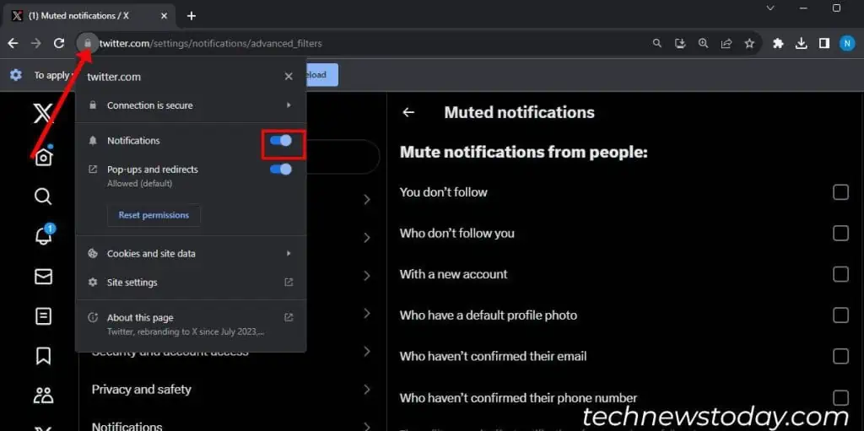Click the zoom magnifier icon in address bar
This screenshot has width=864, height=431.
(x=703, y=44)
